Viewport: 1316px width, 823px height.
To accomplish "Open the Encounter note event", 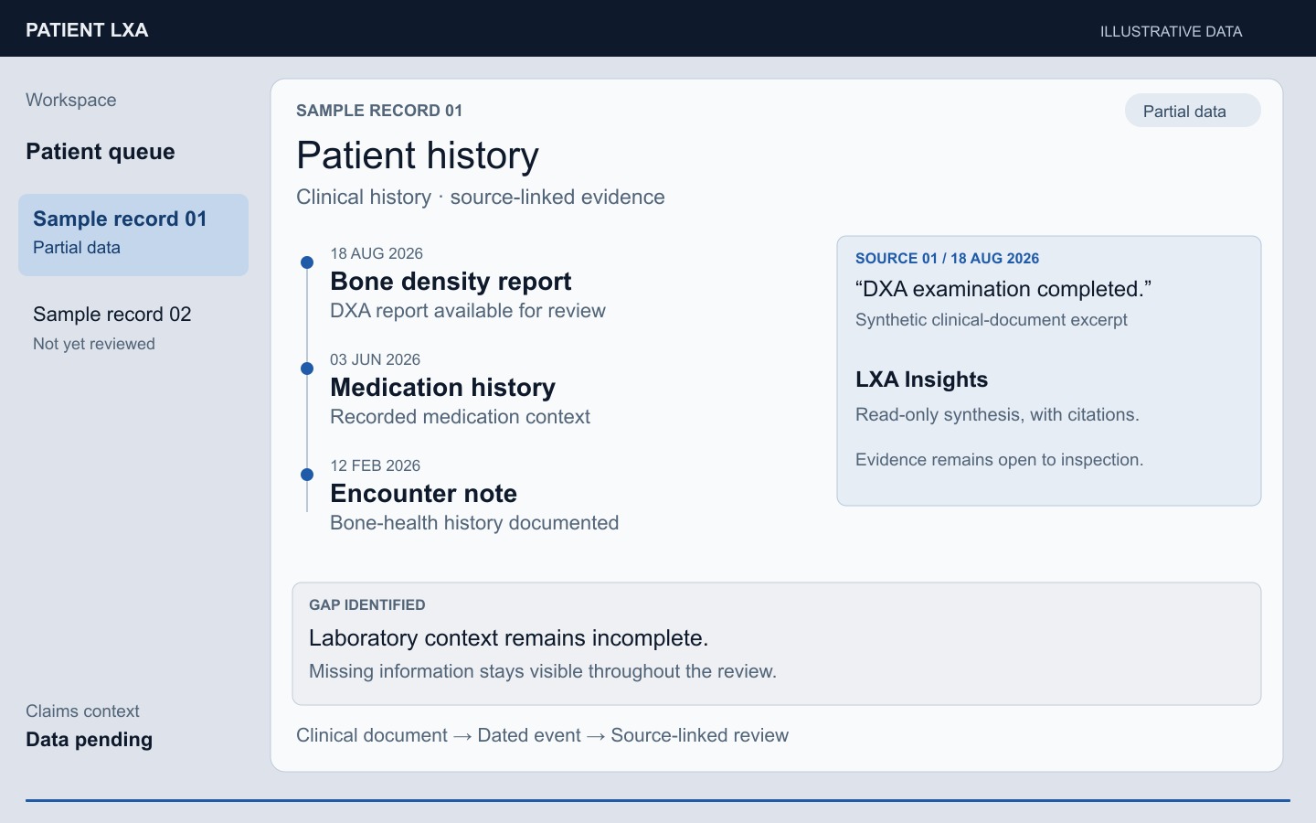I will tap(423, 494).
